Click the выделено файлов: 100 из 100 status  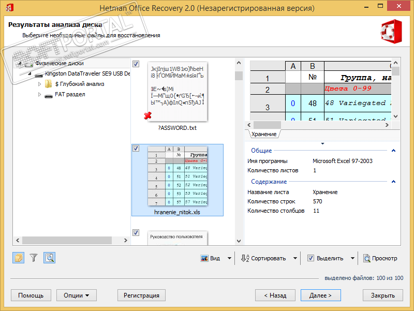pyautogui.click(x=364, y=278)
